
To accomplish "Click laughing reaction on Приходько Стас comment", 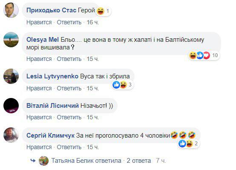I will 101,11.
